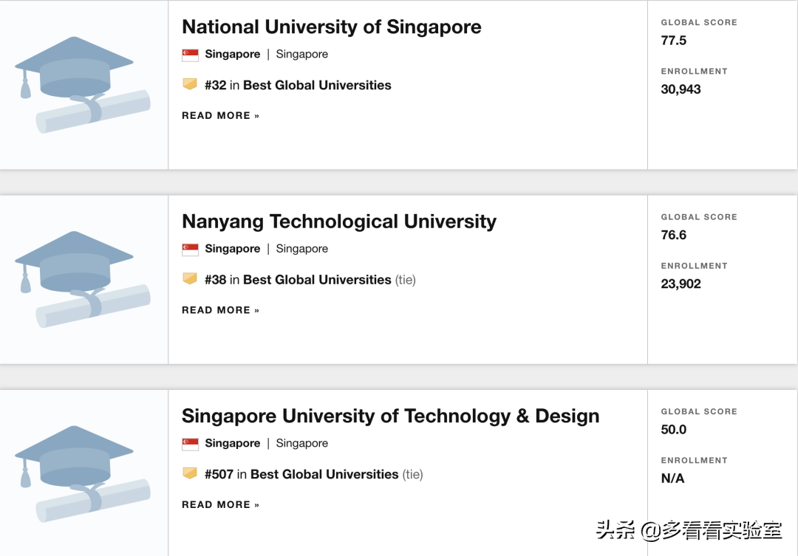Viewport: 798px width, 556px height.
Task: Click enrollment value 23,902
Action: pos(681,284)
